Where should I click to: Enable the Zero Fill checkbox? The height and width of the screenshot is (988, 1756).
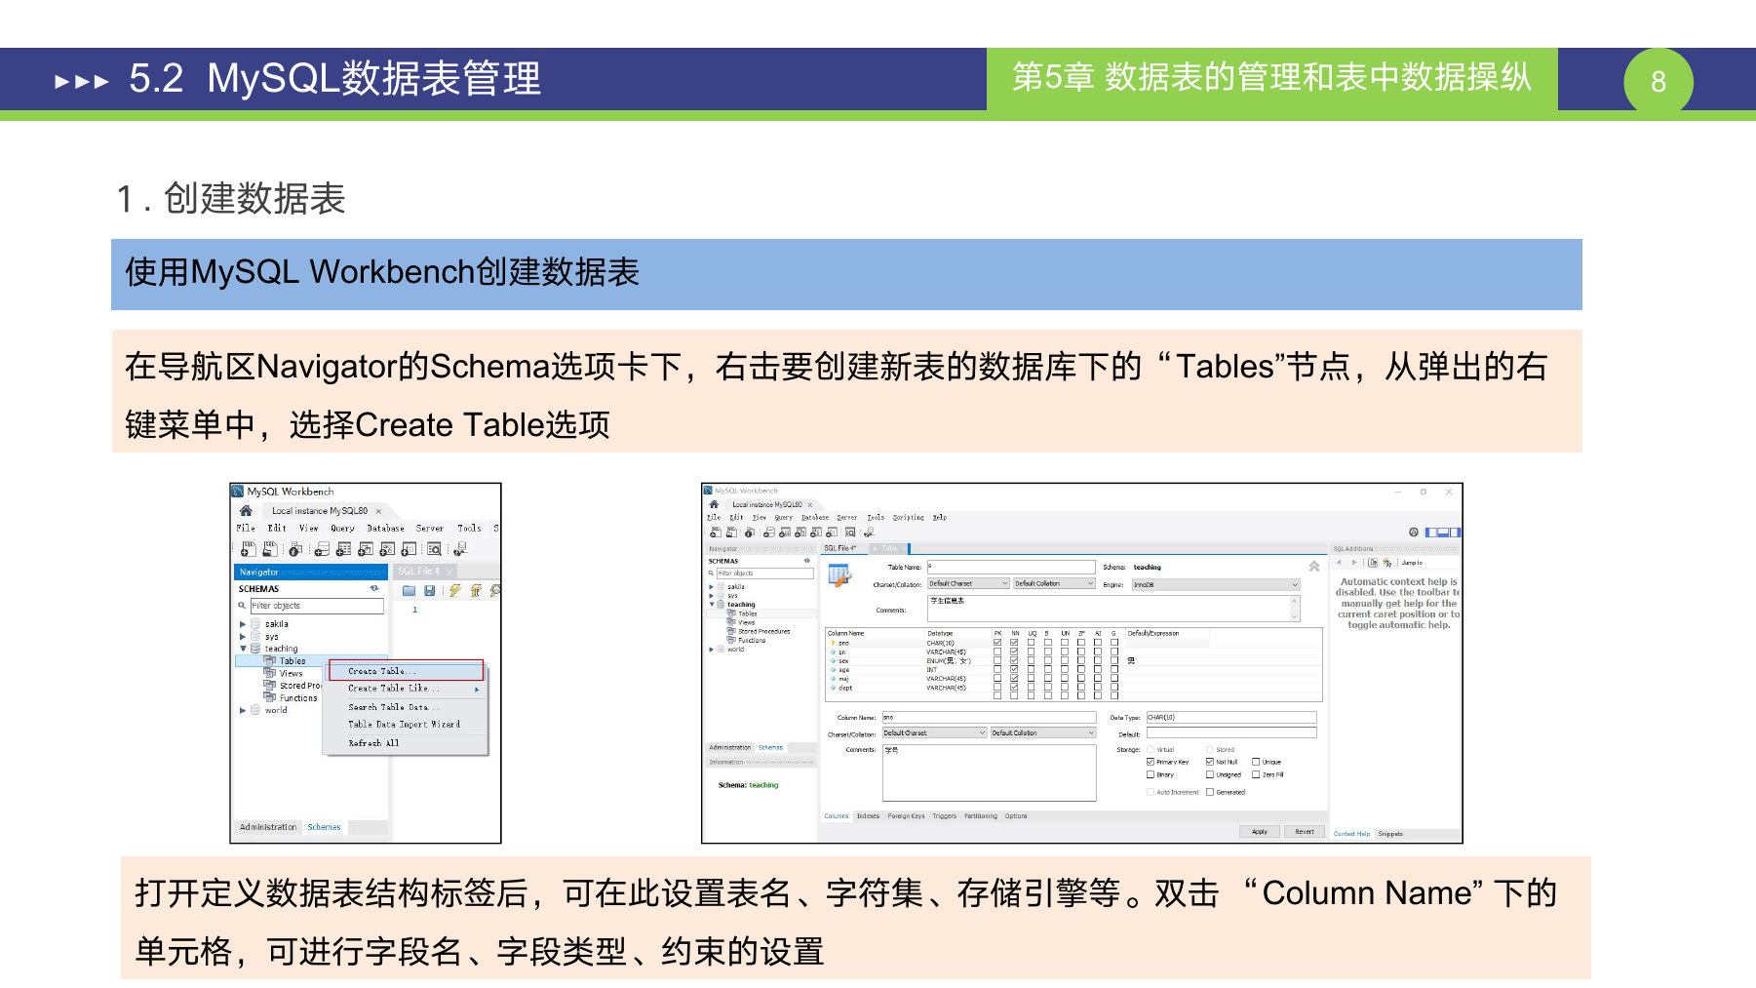coord(1256,774)
